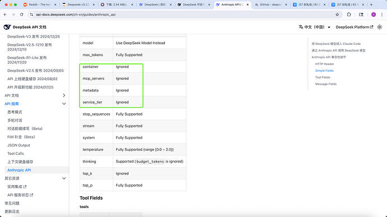Click the Tool Fields heading

pos(91,198)
